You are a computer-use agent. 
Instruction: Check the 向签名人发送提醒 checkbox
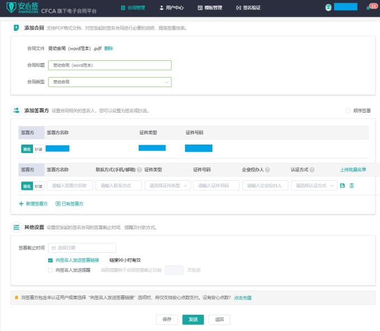51,270
